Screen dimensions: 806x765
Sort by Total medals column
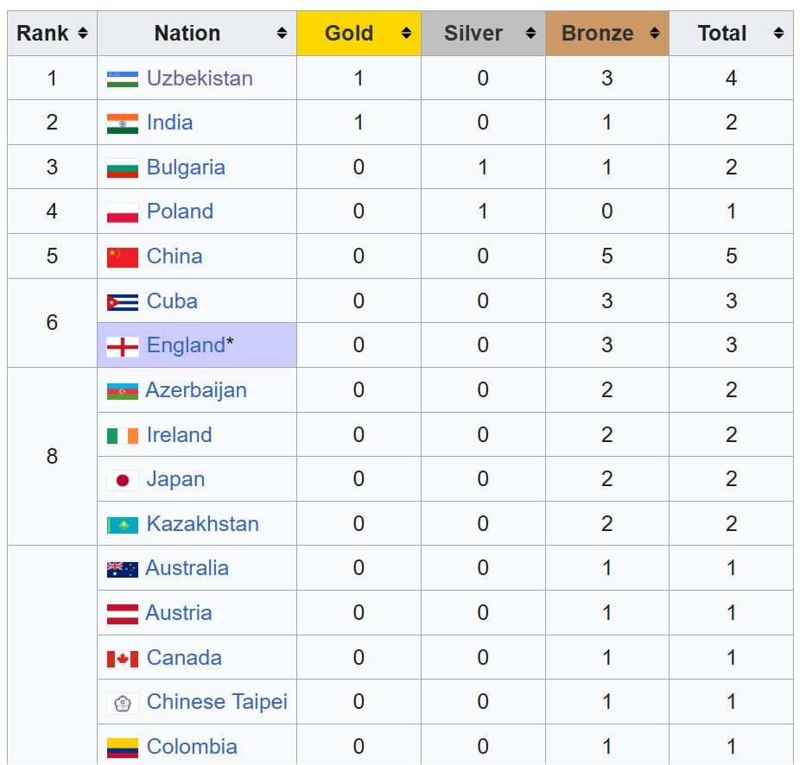coord(778,34)
